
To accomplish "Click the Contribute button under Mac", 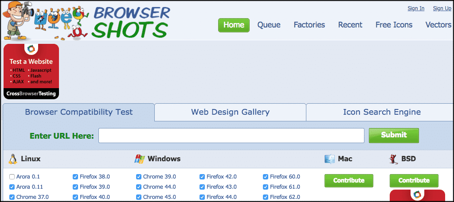I will (x=349, y=181).
